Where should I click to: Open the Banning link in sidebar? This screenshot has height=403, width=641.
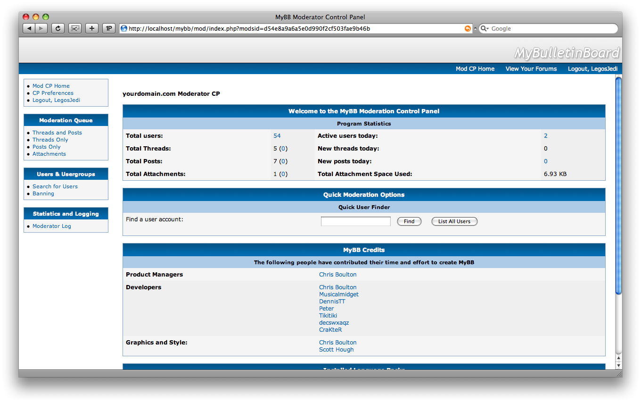point(43,193)
